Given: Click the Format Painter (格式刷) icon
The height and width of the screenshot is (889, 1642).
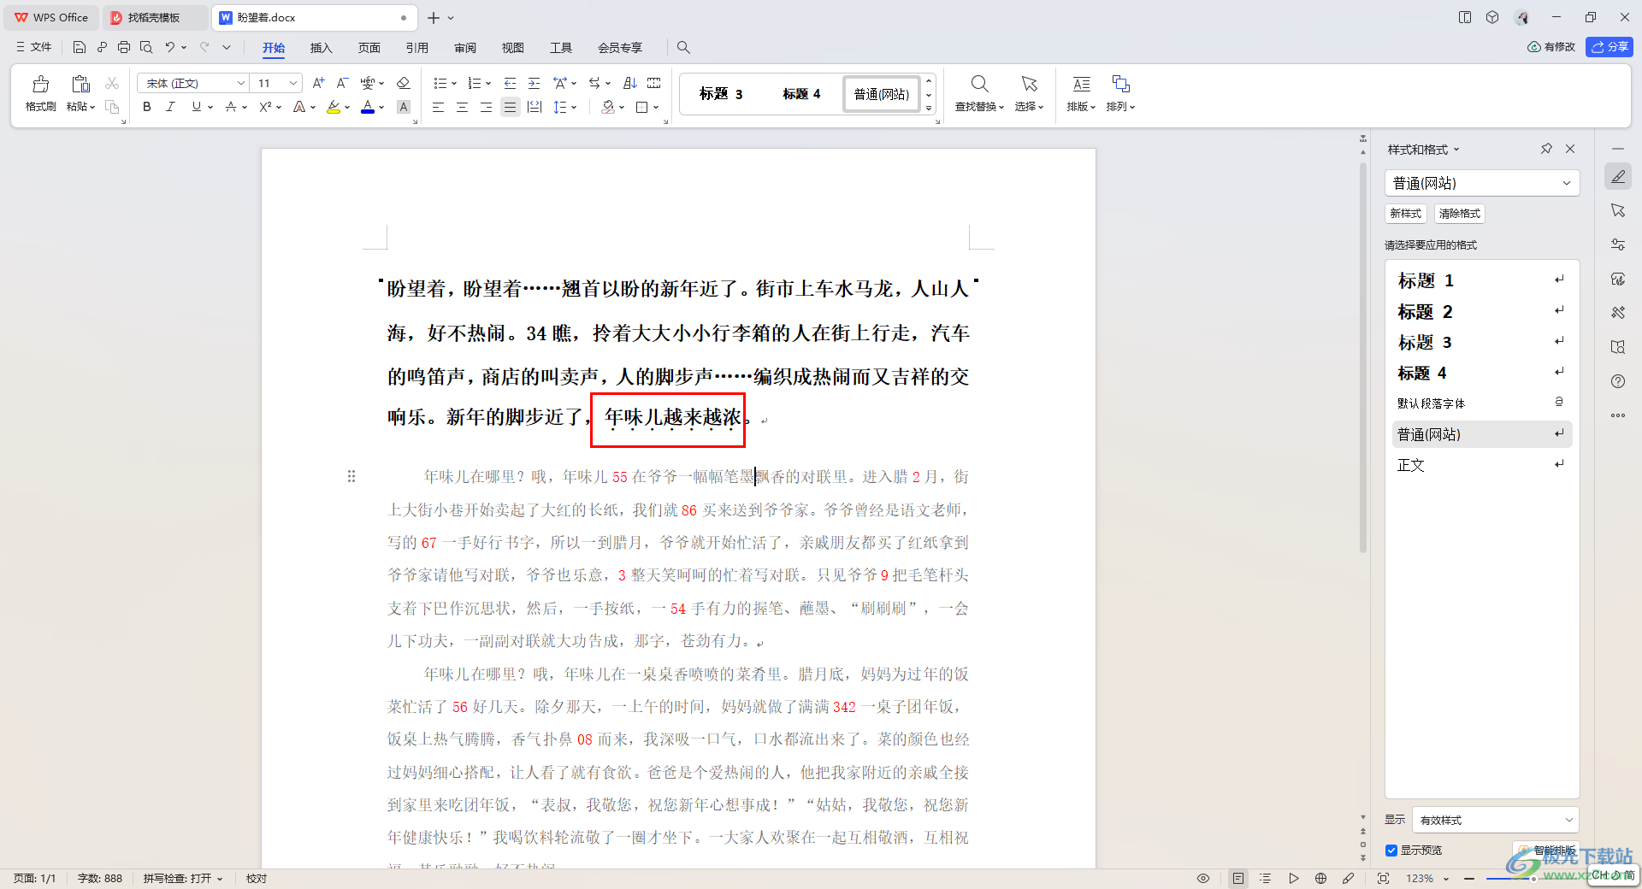Looking at the screenshot, I should (x=40, y=84).
